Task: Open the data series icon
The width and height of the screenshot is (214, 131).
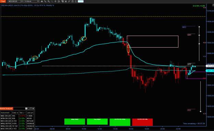Action: (66, 1)
